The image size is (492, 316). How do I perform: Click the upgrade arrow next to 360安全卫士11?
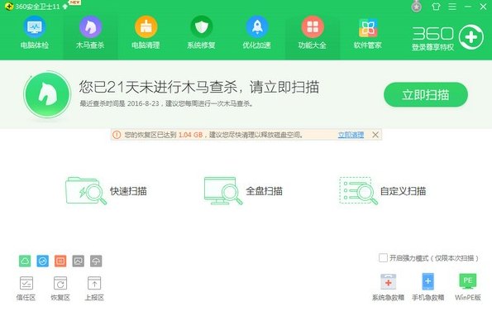tap(65, 7)
